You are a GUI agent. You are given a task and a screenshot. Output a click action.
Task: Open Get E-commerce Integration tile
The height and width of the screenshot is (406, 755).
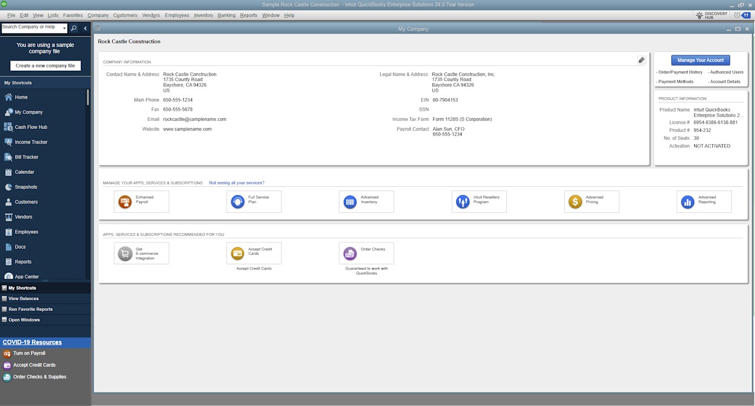141,253
